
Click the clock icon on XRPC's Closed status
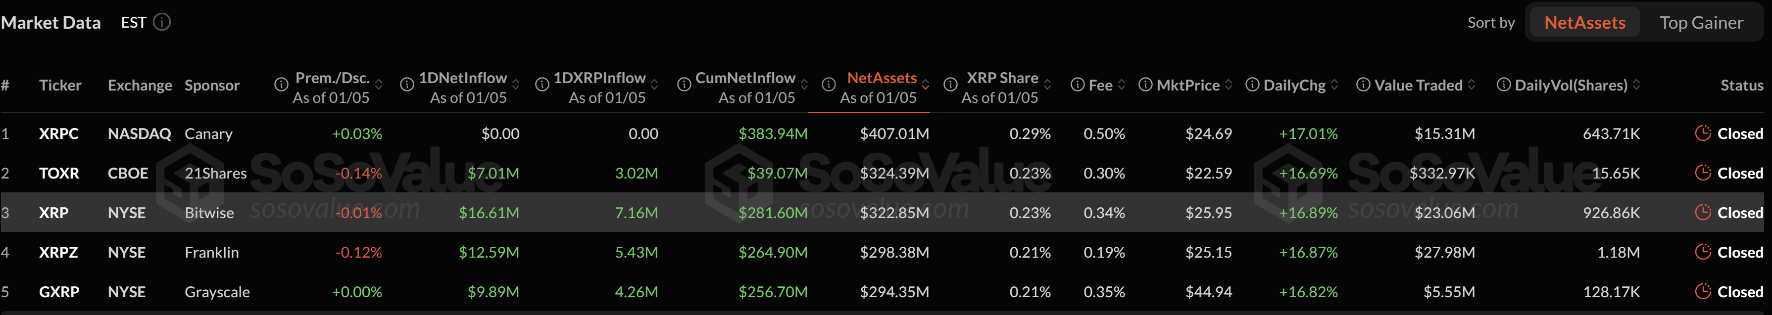click(1705, 134)
